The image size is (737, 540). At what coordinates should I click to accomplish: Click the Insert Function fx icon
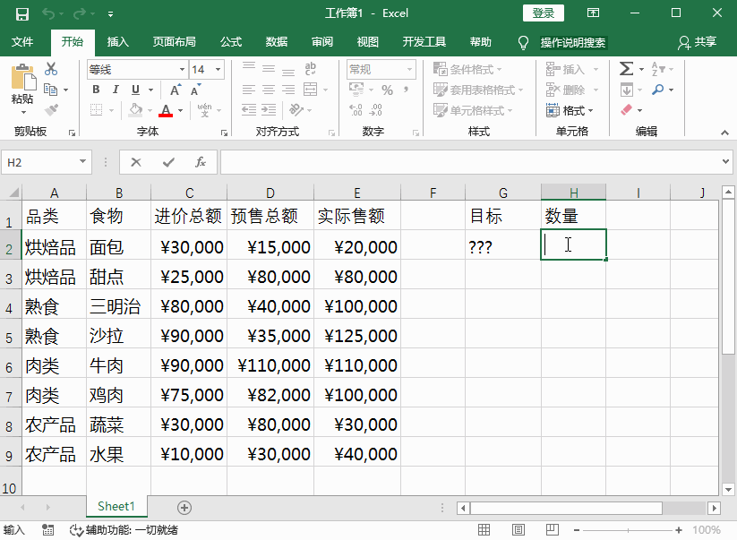pyautogui.click(x=201, y=162)
